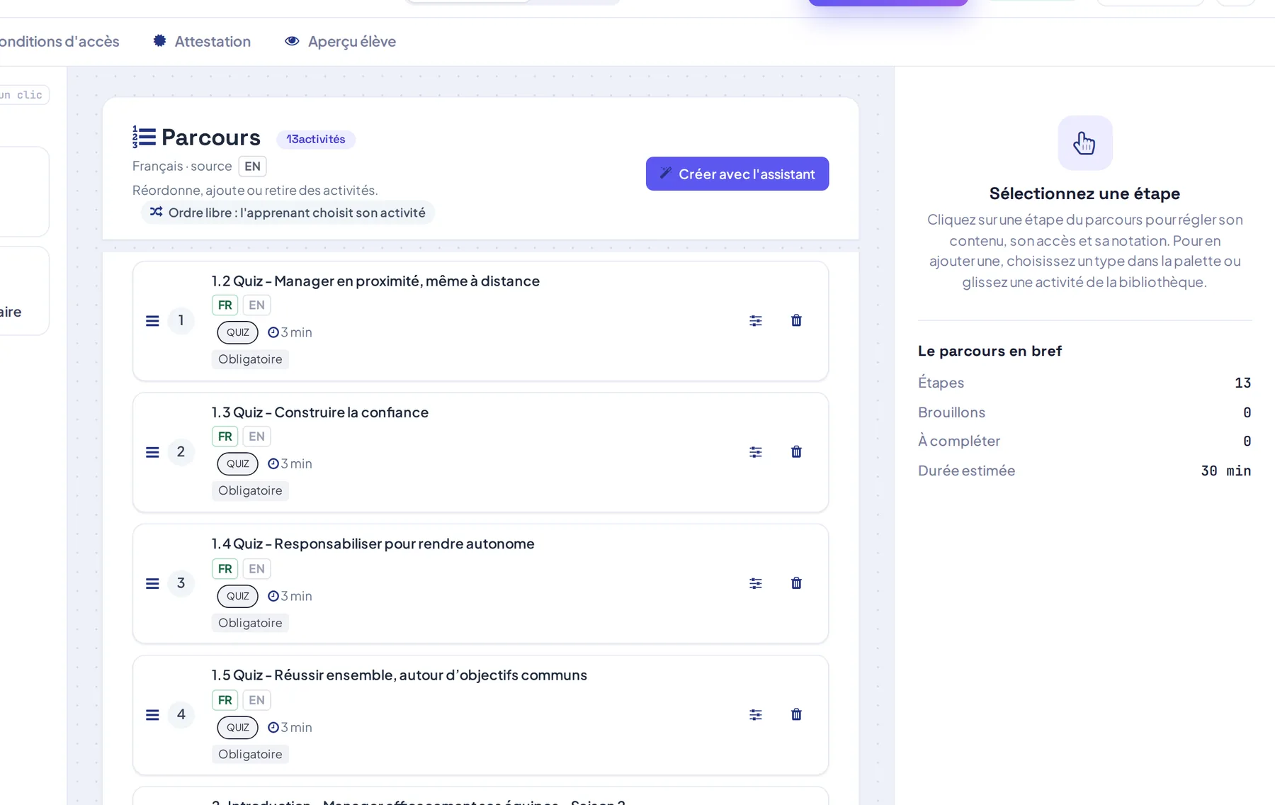Select EN badge on 1.2 Quiz step
Viewport: 1275px width, 805px height.
click(256, 305)
